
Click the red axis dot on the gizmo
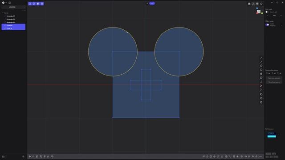point(257,13)
